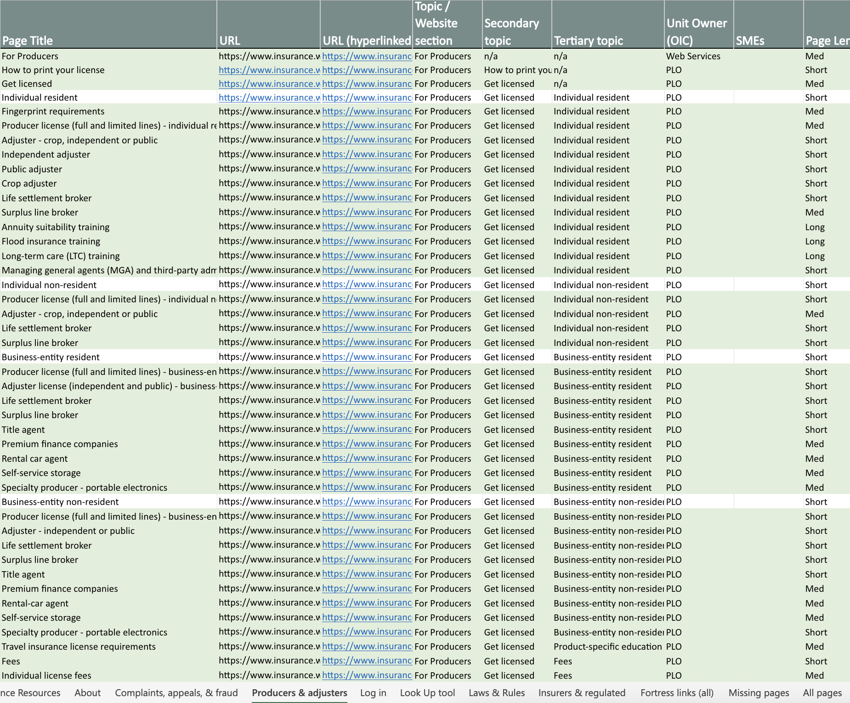
Task: Select the 'Rental-car agent' cell
Action: point(108,603)
